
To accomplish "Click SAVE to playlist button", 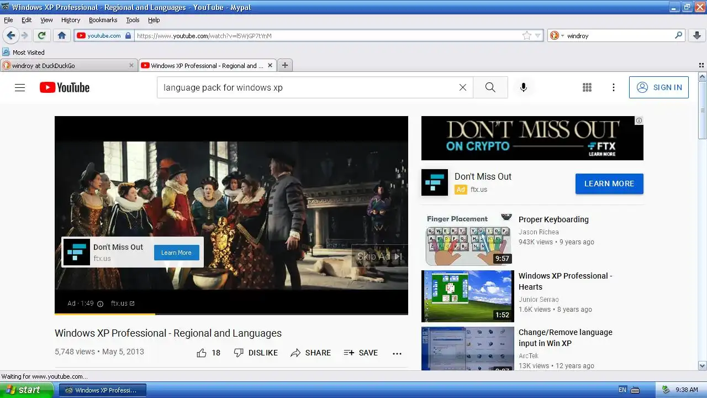I will click(361, 353).
